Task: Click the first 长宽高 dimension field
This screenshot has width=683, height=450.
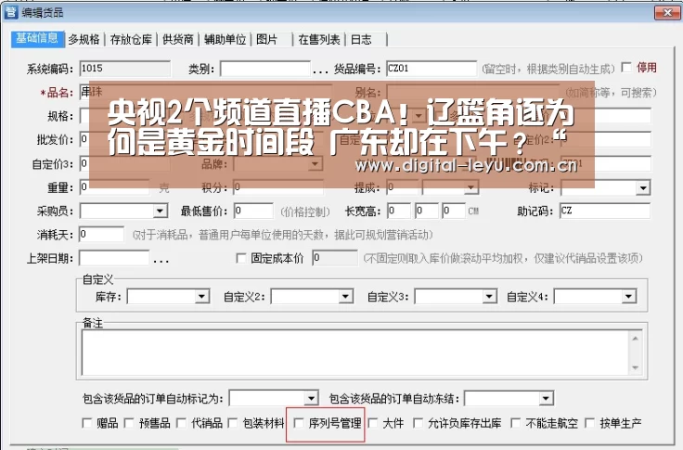Action: click(x=398, y=212)
